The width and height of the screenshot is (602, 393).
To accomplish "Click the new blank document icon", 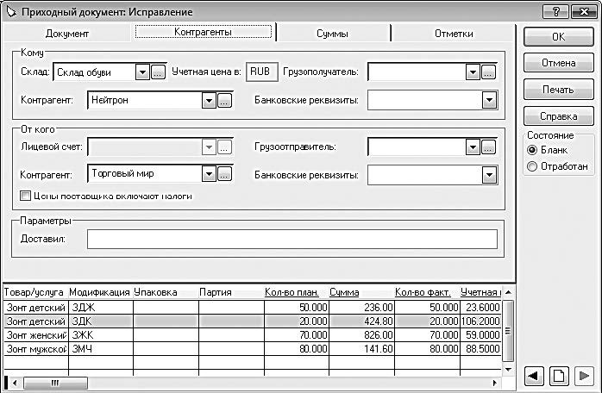I will tap(558, 376).
